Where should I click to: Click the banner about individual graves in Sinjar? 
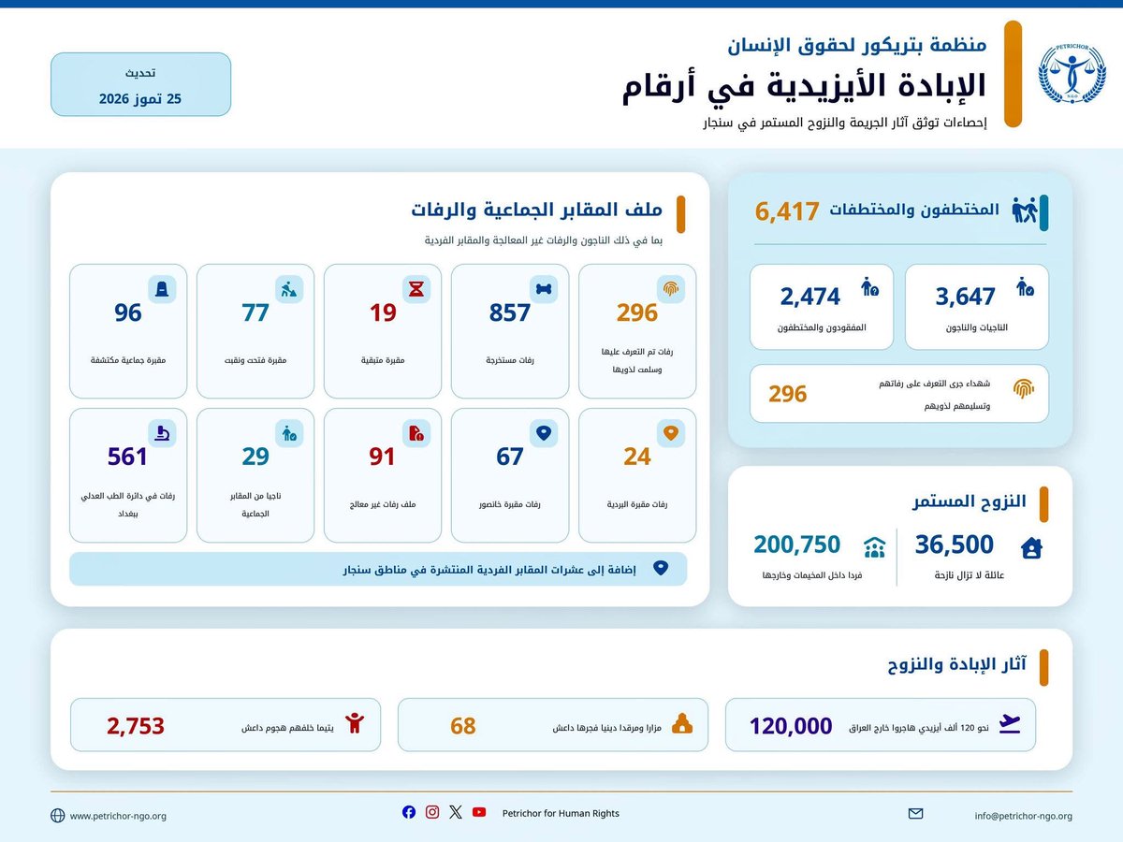click(378, 569)
